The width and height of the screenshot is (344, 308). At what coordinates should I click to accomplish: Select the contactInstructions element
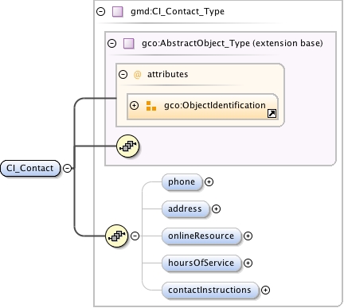[210, 290]
